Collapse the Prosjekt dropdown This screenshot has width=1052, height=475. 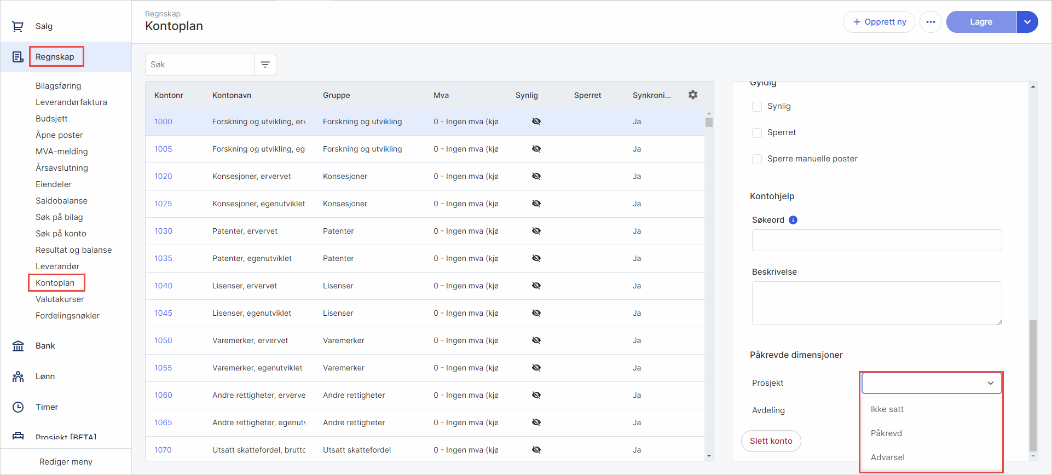pos(990,383)
